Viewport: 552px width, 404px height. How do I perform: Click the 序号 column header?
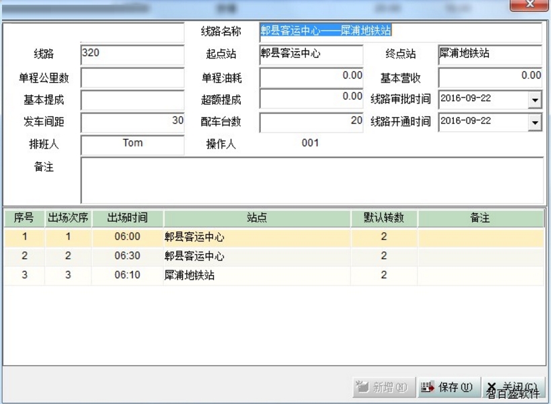coord(24,218)
